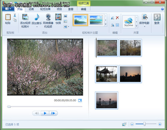
Task: Click 添加视频和照片 add videos icon
Action: click(25, 17)
